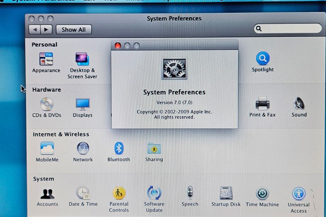Open Desktop & Screen Saver preferences

pyautogui.click(x=82, y=66)
